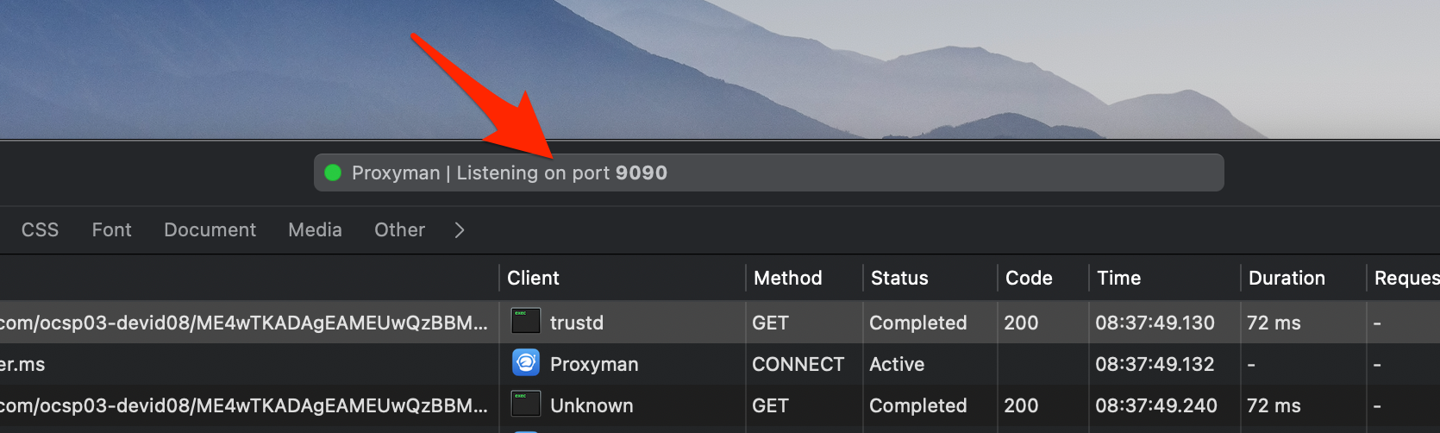The height and width of the screenshot is (433, 1440).
Task: Select the trustd client name
Action: (x=577, y=323)
